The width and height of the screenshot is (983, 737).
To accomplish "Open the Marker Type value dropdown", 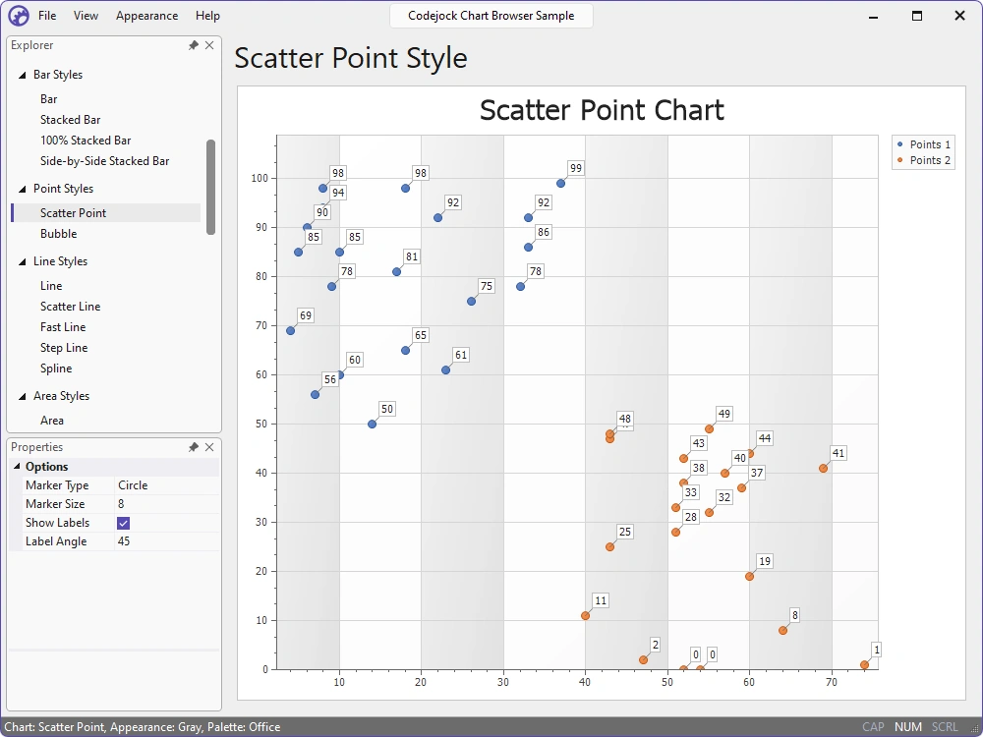I will point(167,485).
